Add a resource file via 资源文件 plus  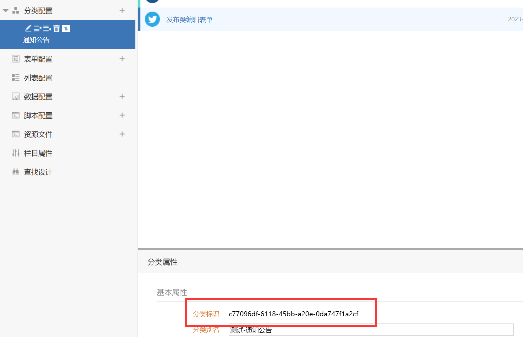122,134
